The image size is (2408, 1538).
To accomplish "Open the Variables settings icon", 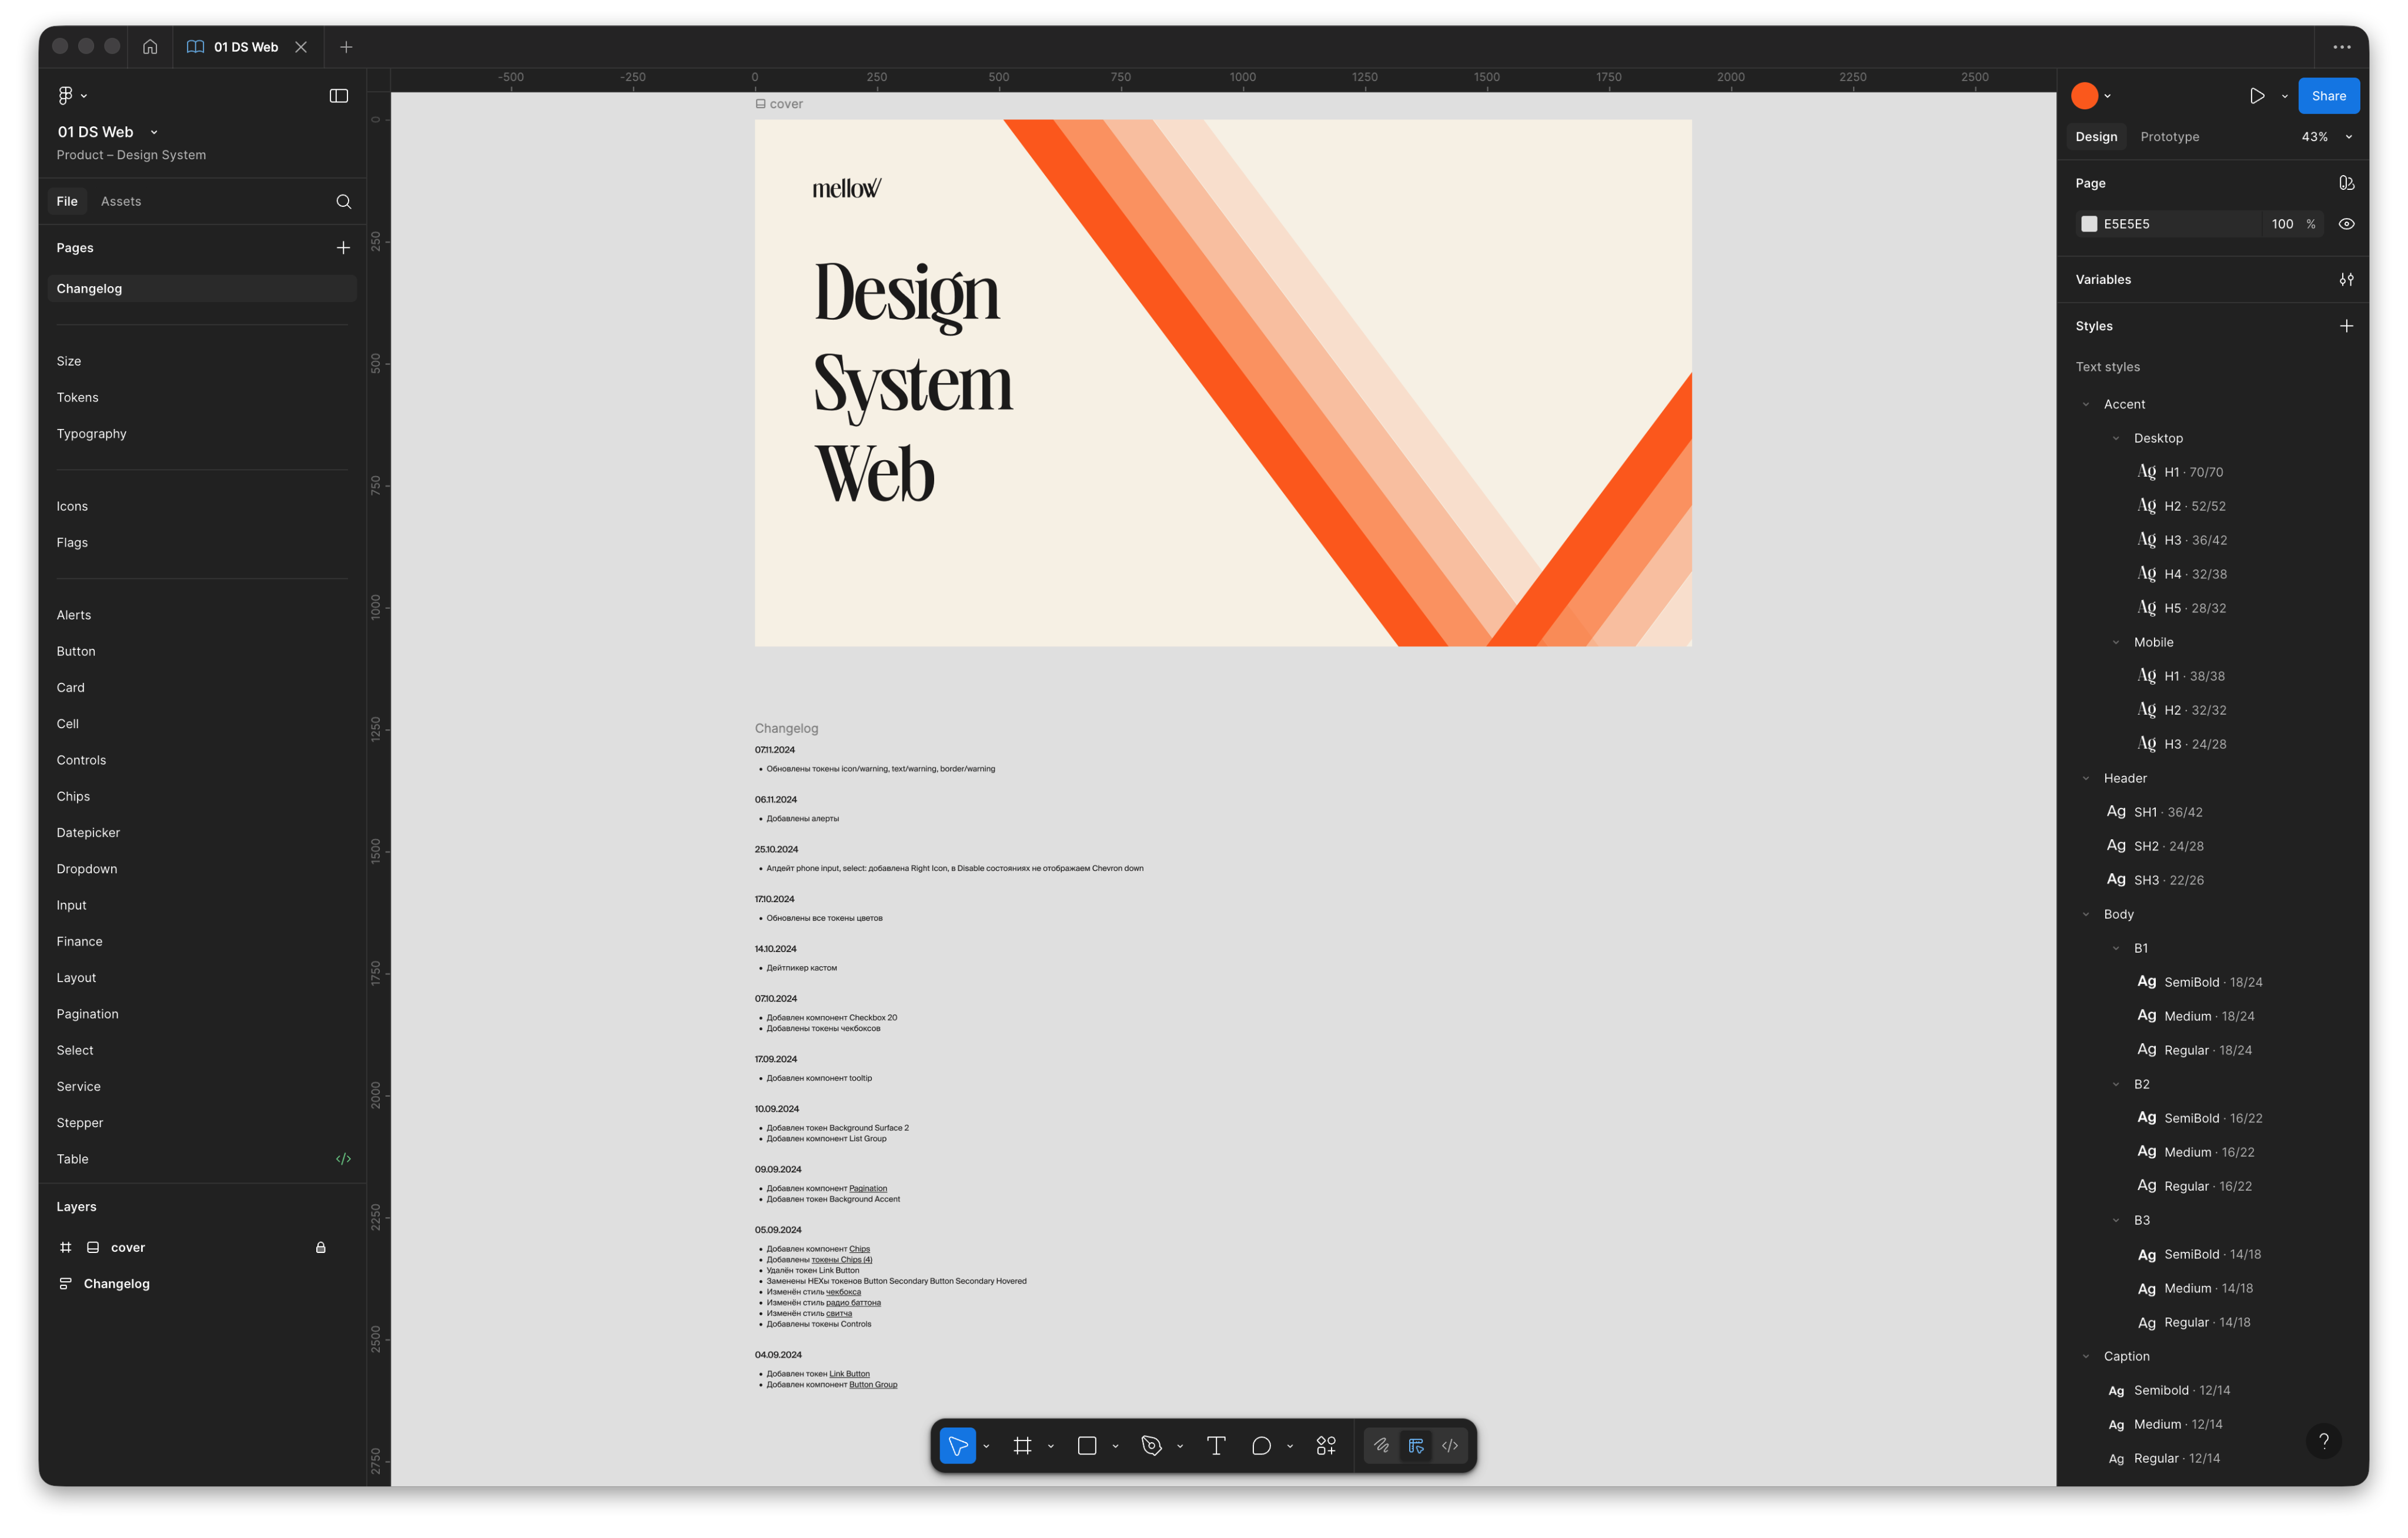I will 2346,280.
